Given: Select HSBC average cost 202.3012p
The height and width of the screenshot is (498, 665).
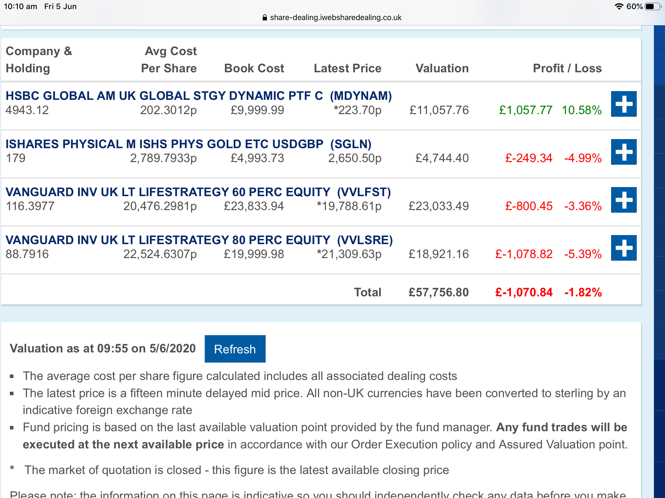Looking at the screenshot, I should [169, 110].
